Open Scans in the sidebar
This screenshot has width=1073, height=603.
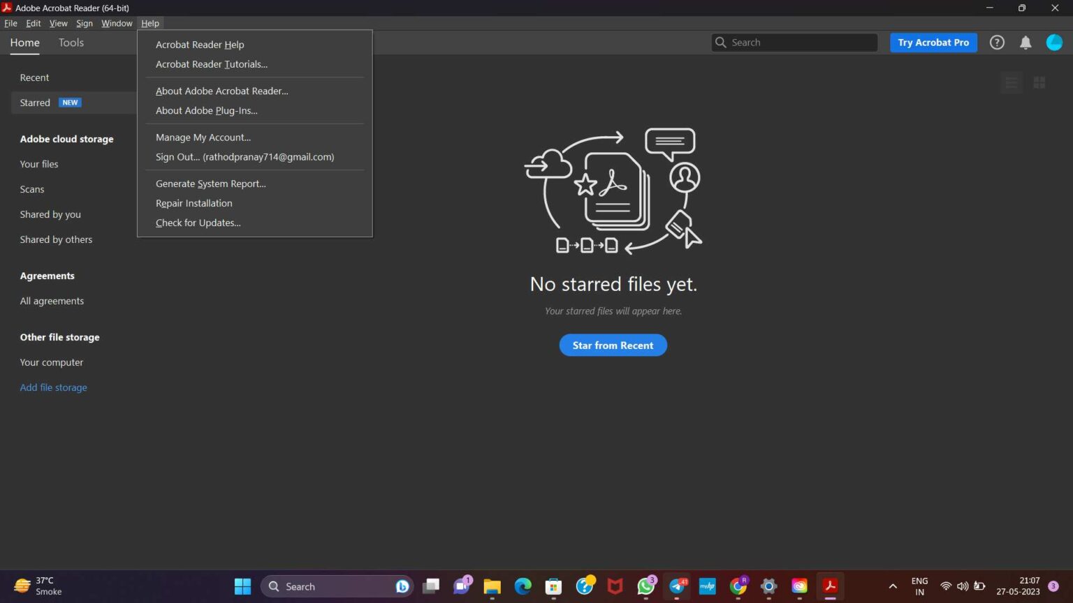[32, 189]
